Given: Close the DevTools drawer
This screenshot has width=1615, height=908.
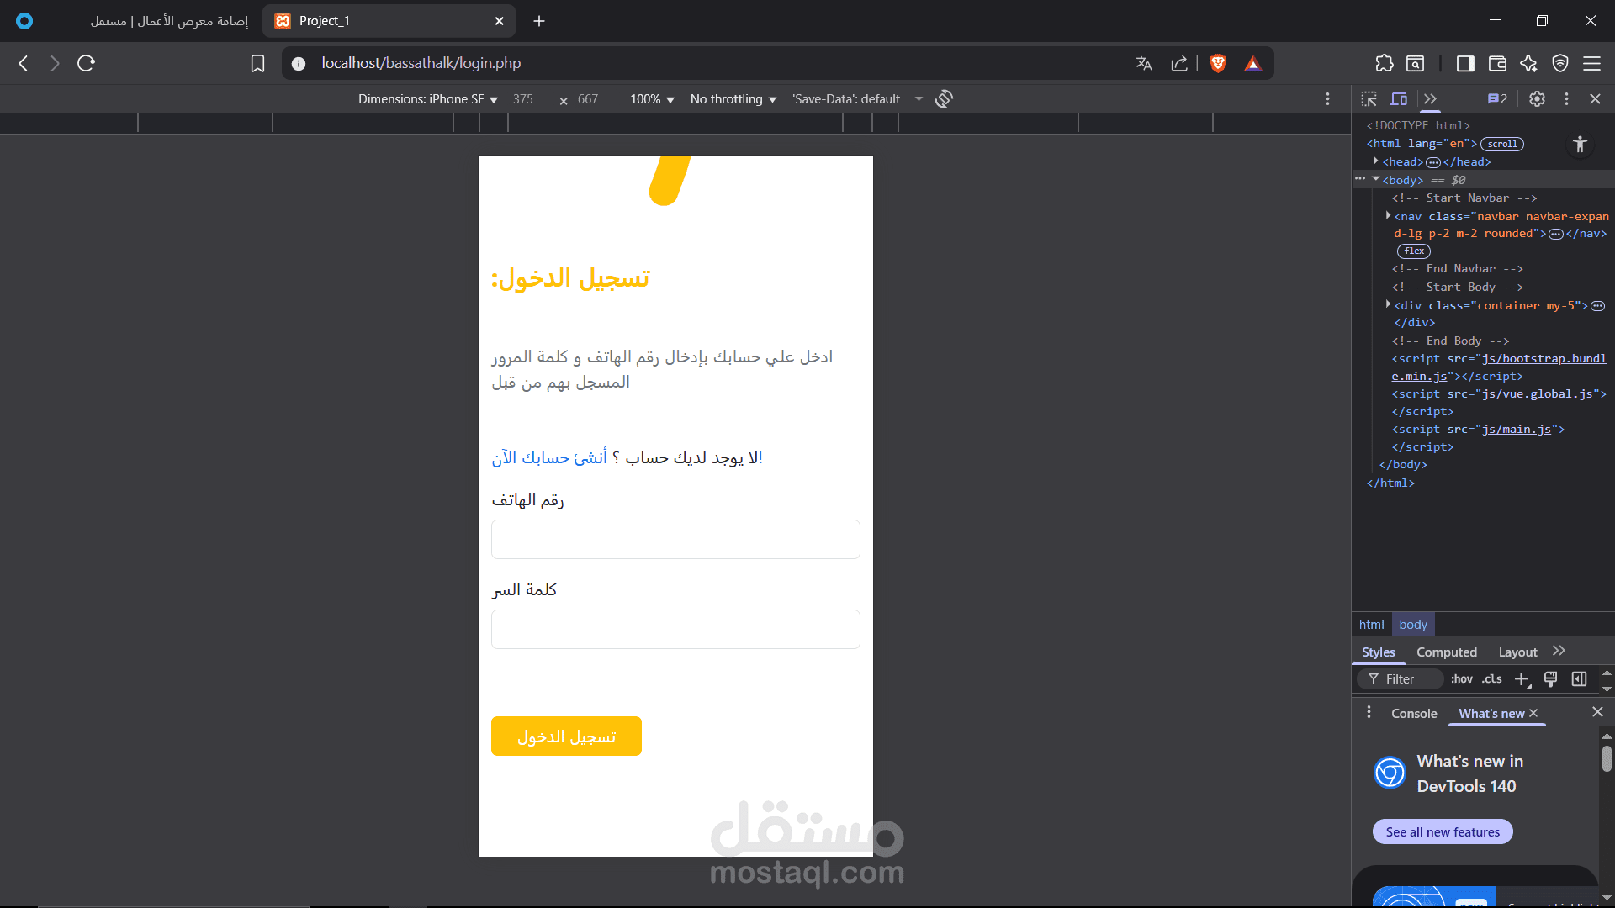Looking at the screenshot, I should 1597,712.
